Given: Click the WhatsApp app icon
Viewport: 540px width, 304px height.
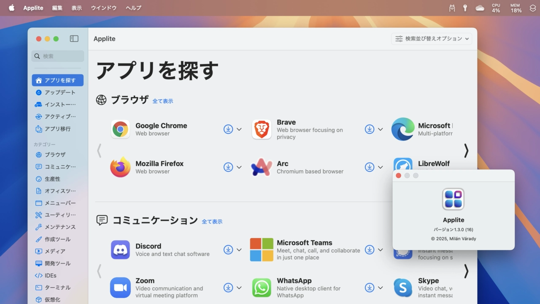Looking at the screenshot, I should click(262, 288).
